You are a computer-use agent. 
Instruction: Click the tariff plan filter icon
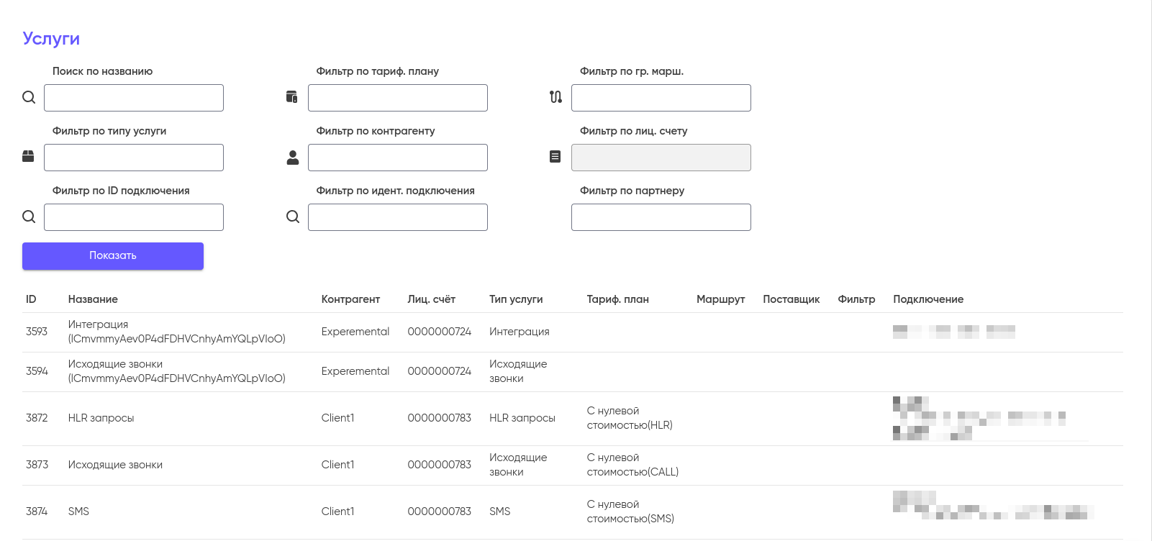(x=291, y=97)
